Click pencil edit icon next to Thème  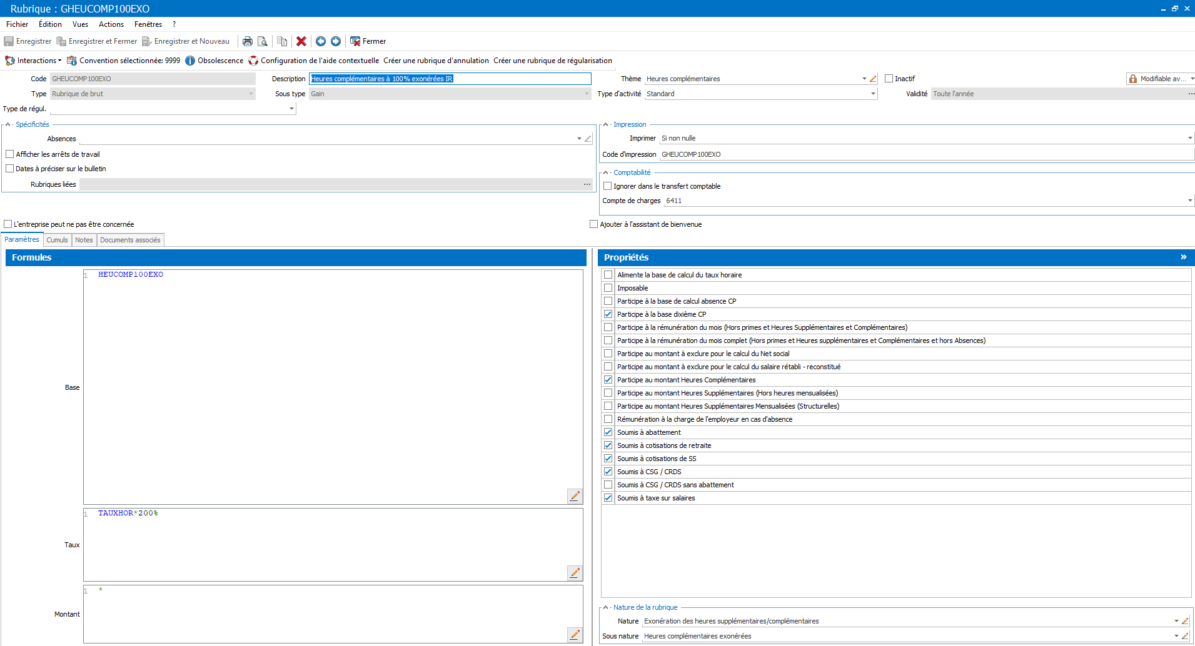point(873,79)
